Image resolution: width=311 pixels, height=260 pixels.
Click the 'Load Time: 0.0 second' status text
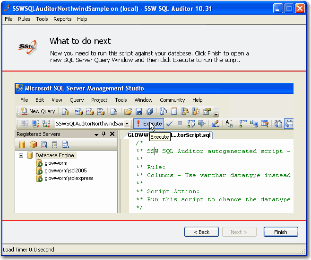click(28, 250)
